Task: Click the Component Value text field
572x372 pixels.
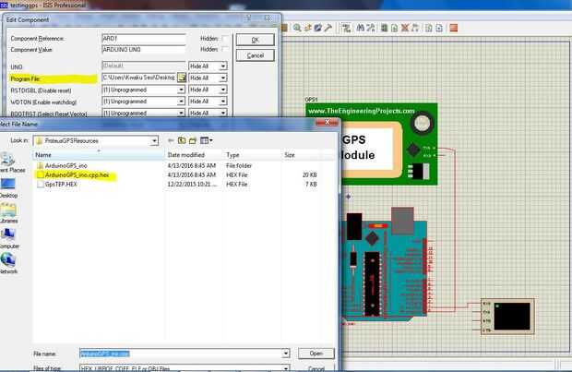Action: tap(144, 50)
